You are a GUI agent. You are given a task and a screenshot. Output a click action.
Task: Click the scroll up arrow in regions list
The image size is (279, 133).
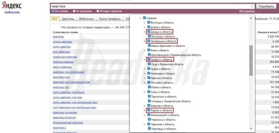point(251,17)
